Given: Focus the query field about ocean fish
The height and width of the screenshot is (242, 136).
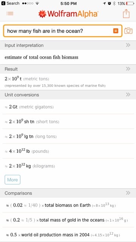Looking at the screenshot, I should (x=59, y=31).
